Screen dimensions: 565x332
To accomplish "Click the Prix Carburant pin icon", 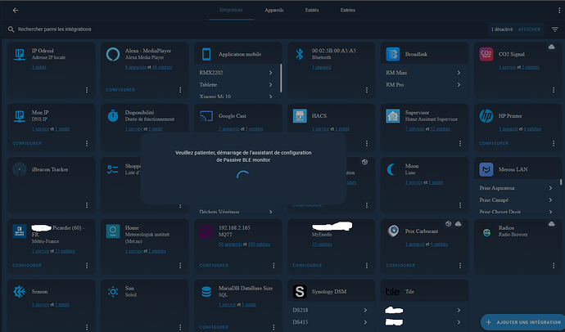I will tap(393, 231).
